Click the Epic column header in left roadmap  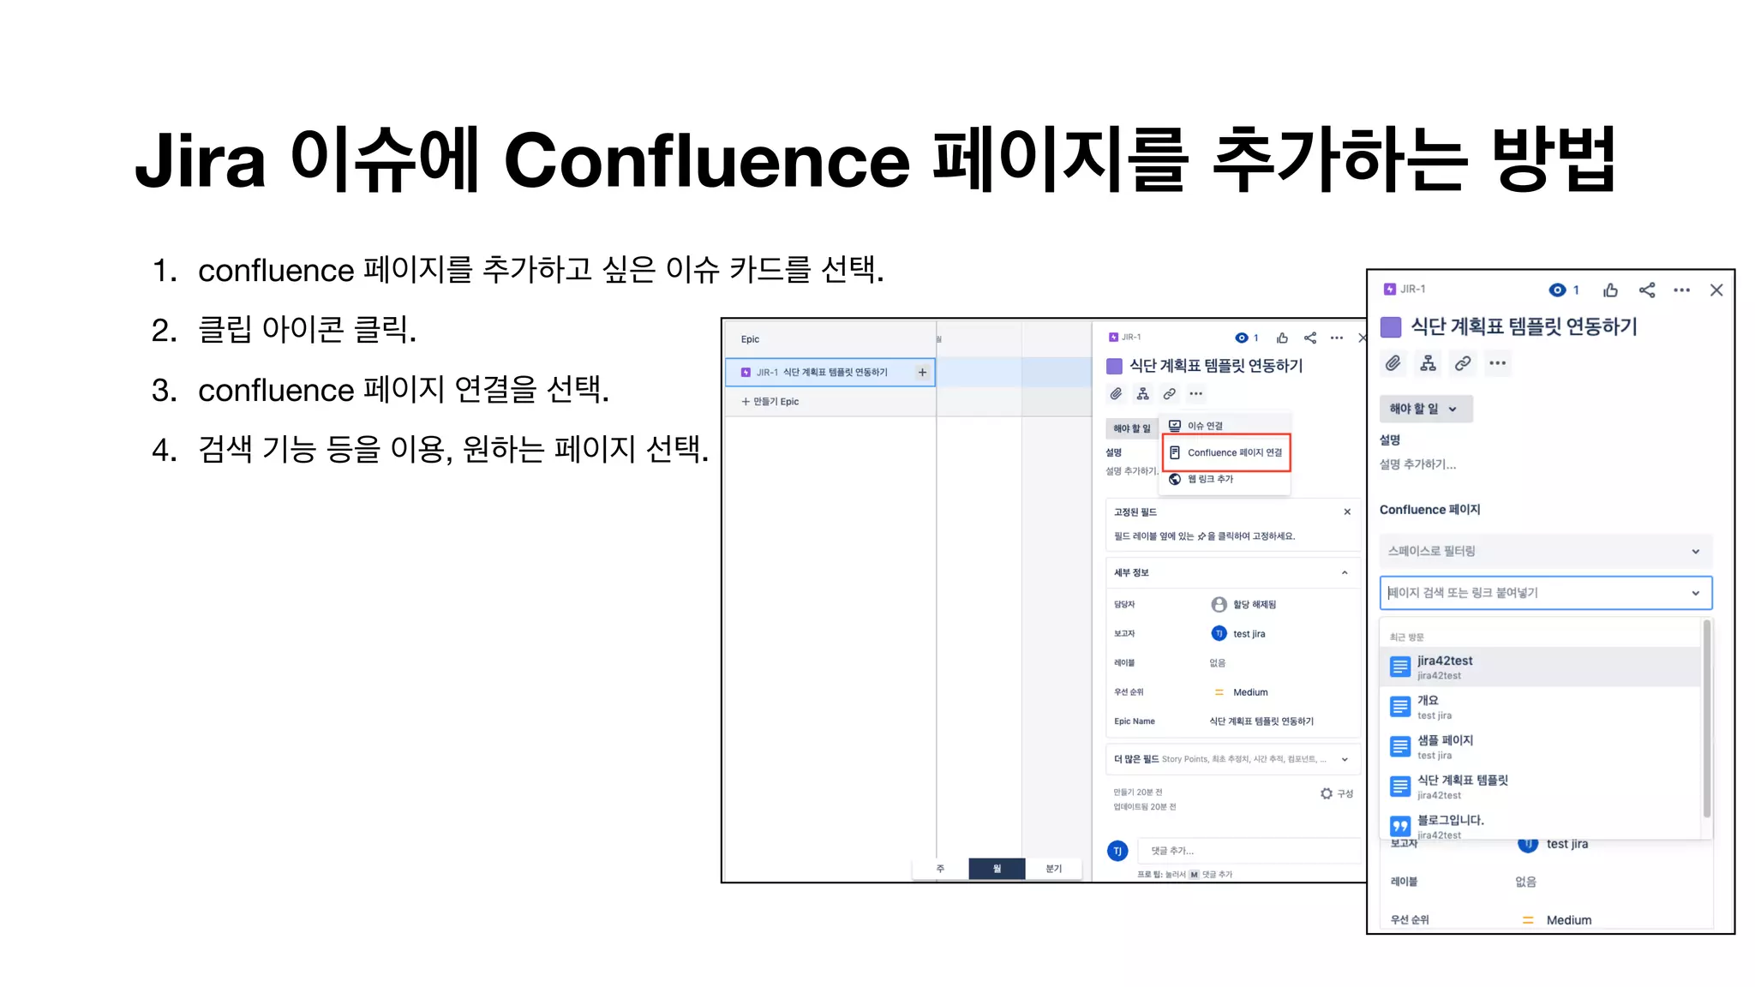(750, 339)
